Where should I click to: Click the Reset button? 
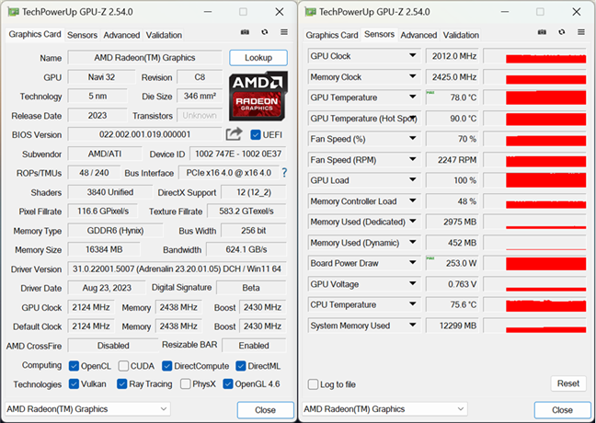point(568,383)
